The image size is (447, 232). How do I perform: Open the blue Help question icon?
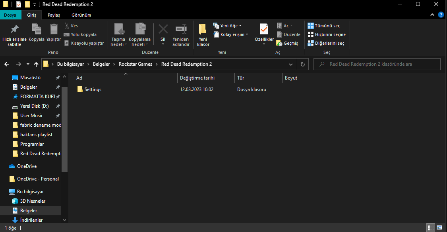441,15
